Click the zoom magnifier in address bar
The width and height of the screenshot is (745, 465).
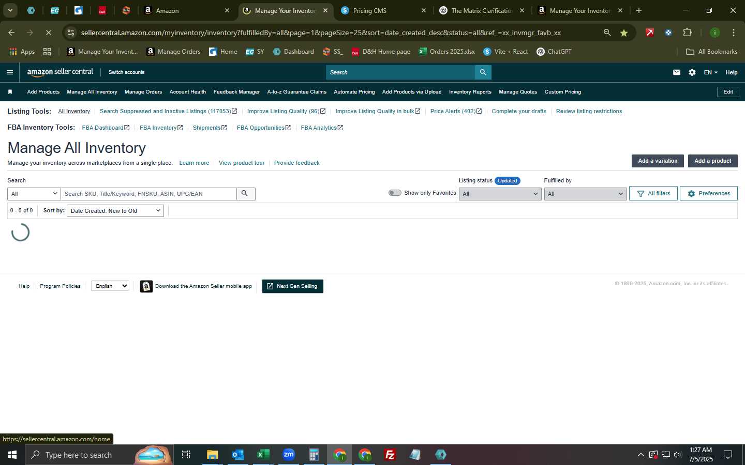(607, 33)
